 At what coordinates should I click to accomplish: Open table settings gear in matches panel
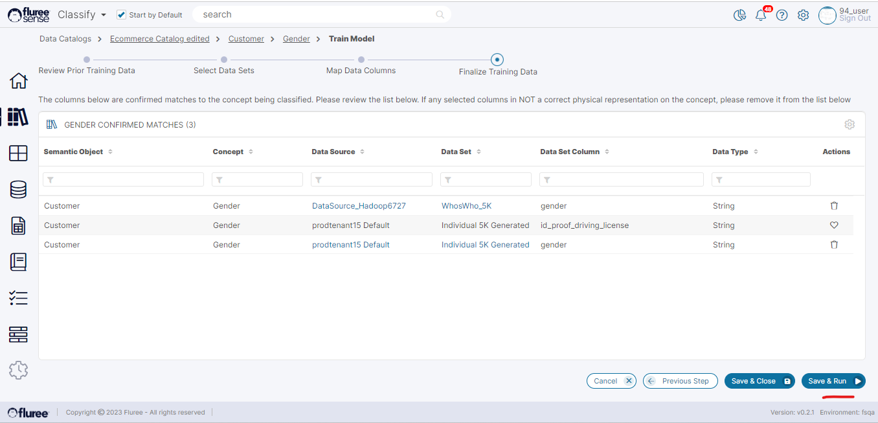pos(850,124)
